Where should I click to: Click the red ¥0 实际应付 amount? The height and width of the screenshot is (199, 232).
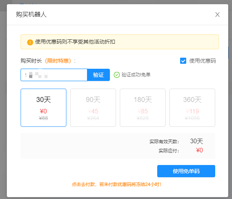coord(199,150)
